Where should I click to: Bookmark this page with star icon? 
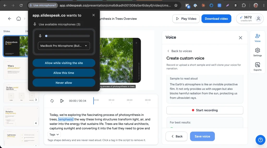[x=176, y=5]
